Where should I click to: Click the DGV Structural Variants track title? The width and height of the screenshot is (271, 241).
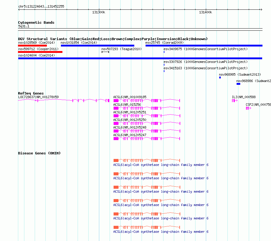(x=113, y=39)
